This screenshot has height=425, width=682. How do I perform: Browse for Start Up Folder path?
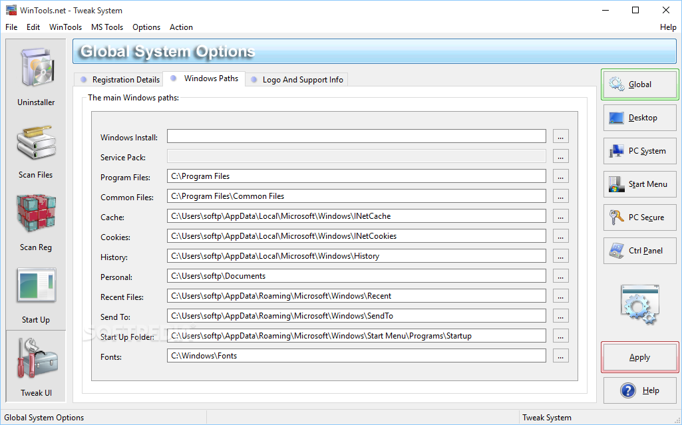pos(561,337)
